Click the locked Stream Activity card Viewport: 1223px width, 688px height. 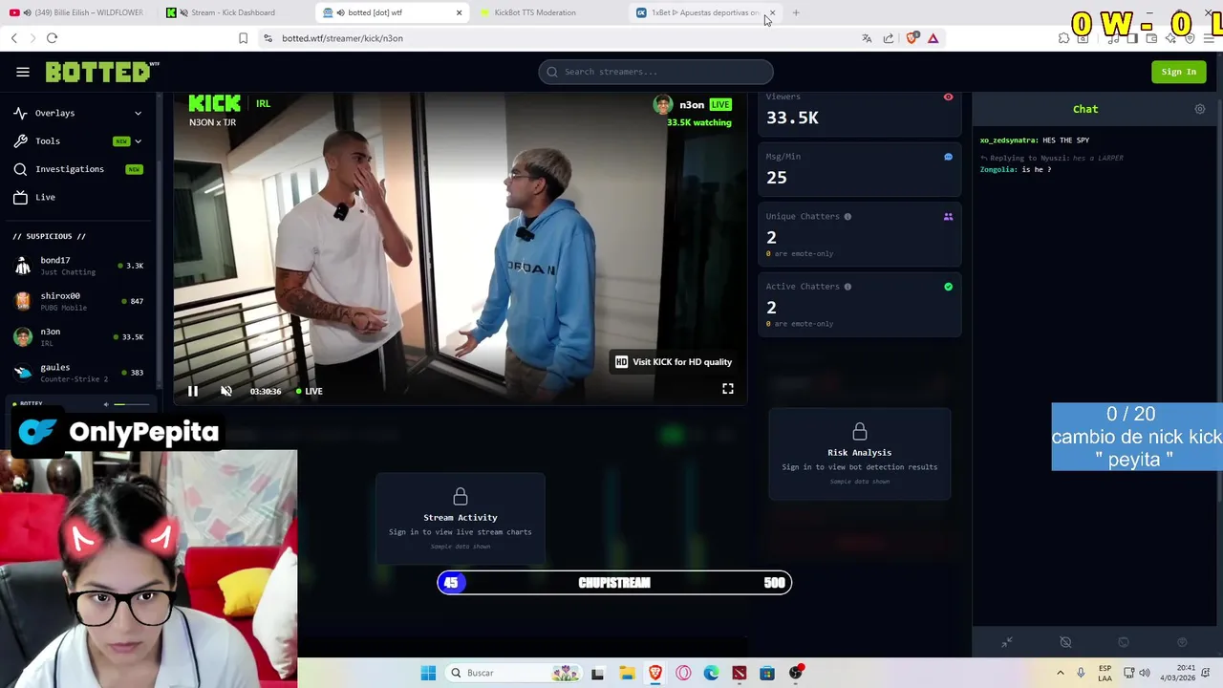[461, 519]
